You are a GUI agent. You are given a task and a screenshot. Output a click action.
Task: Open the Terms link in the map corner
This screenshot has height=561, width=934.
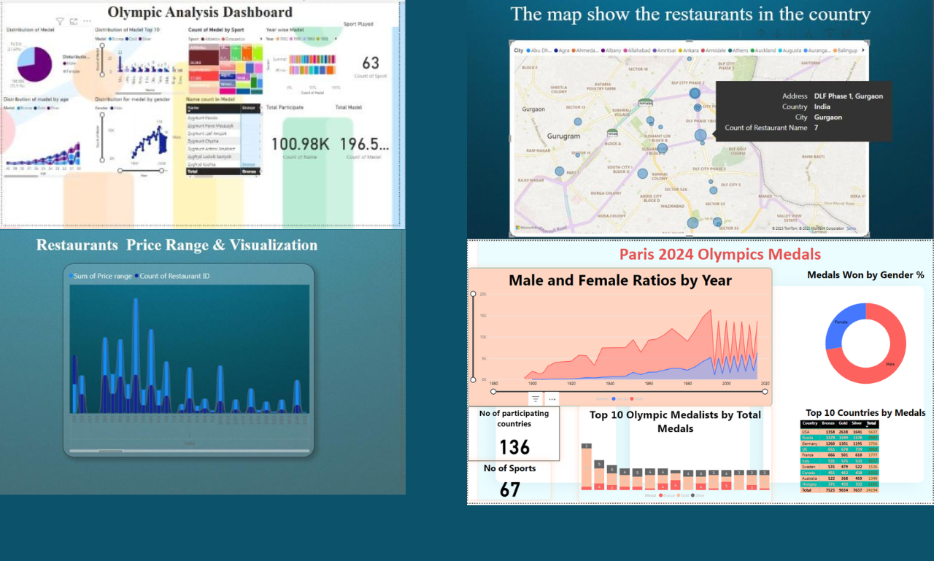pos(852,228)
